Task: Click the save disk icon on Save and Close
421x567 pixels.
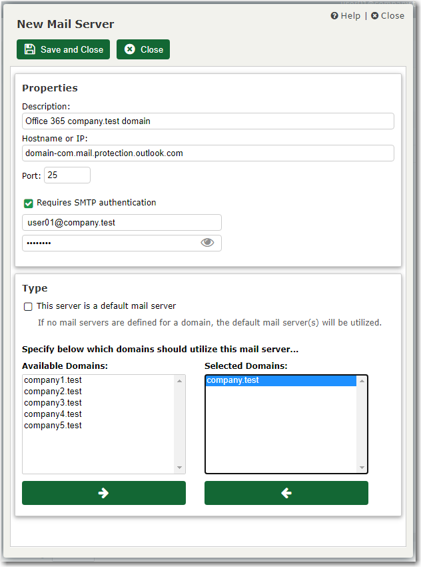Action: tap(29, 49)
